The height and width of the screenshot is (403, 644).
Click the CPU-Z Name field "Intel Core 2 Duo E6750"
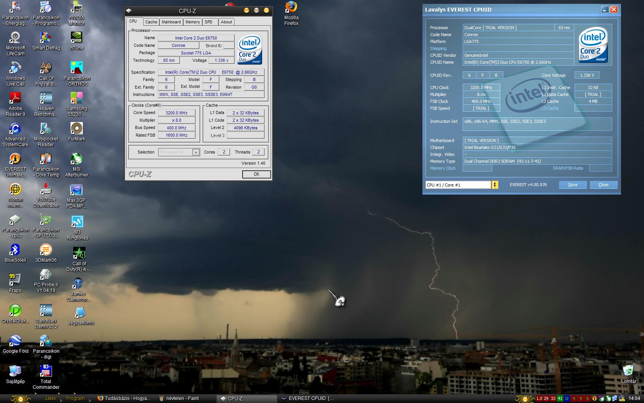coord(196,38)
